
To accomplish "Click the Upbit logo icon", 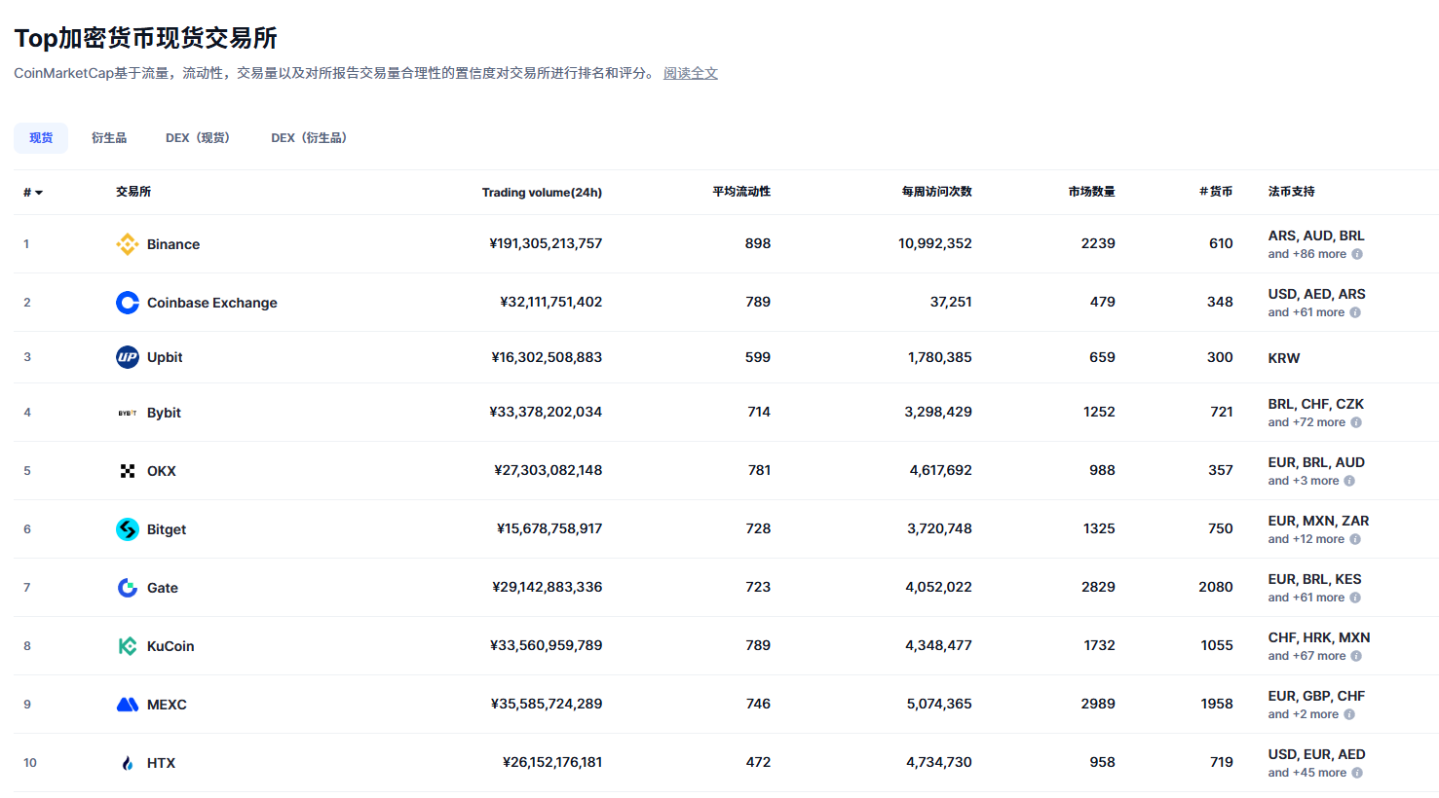I will click(x=127, y=357).
